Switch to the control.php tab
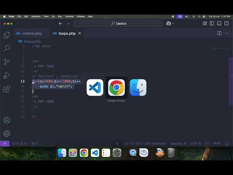The width and height of the screenshot is (233, 175). tap(32, 34)
